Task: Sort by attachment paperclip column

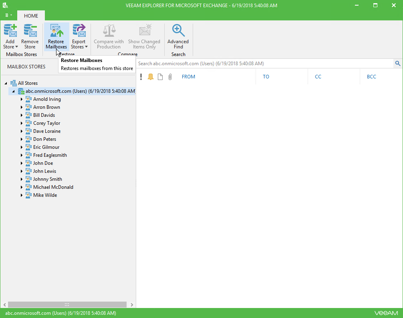Action: [x=170, y=76]
